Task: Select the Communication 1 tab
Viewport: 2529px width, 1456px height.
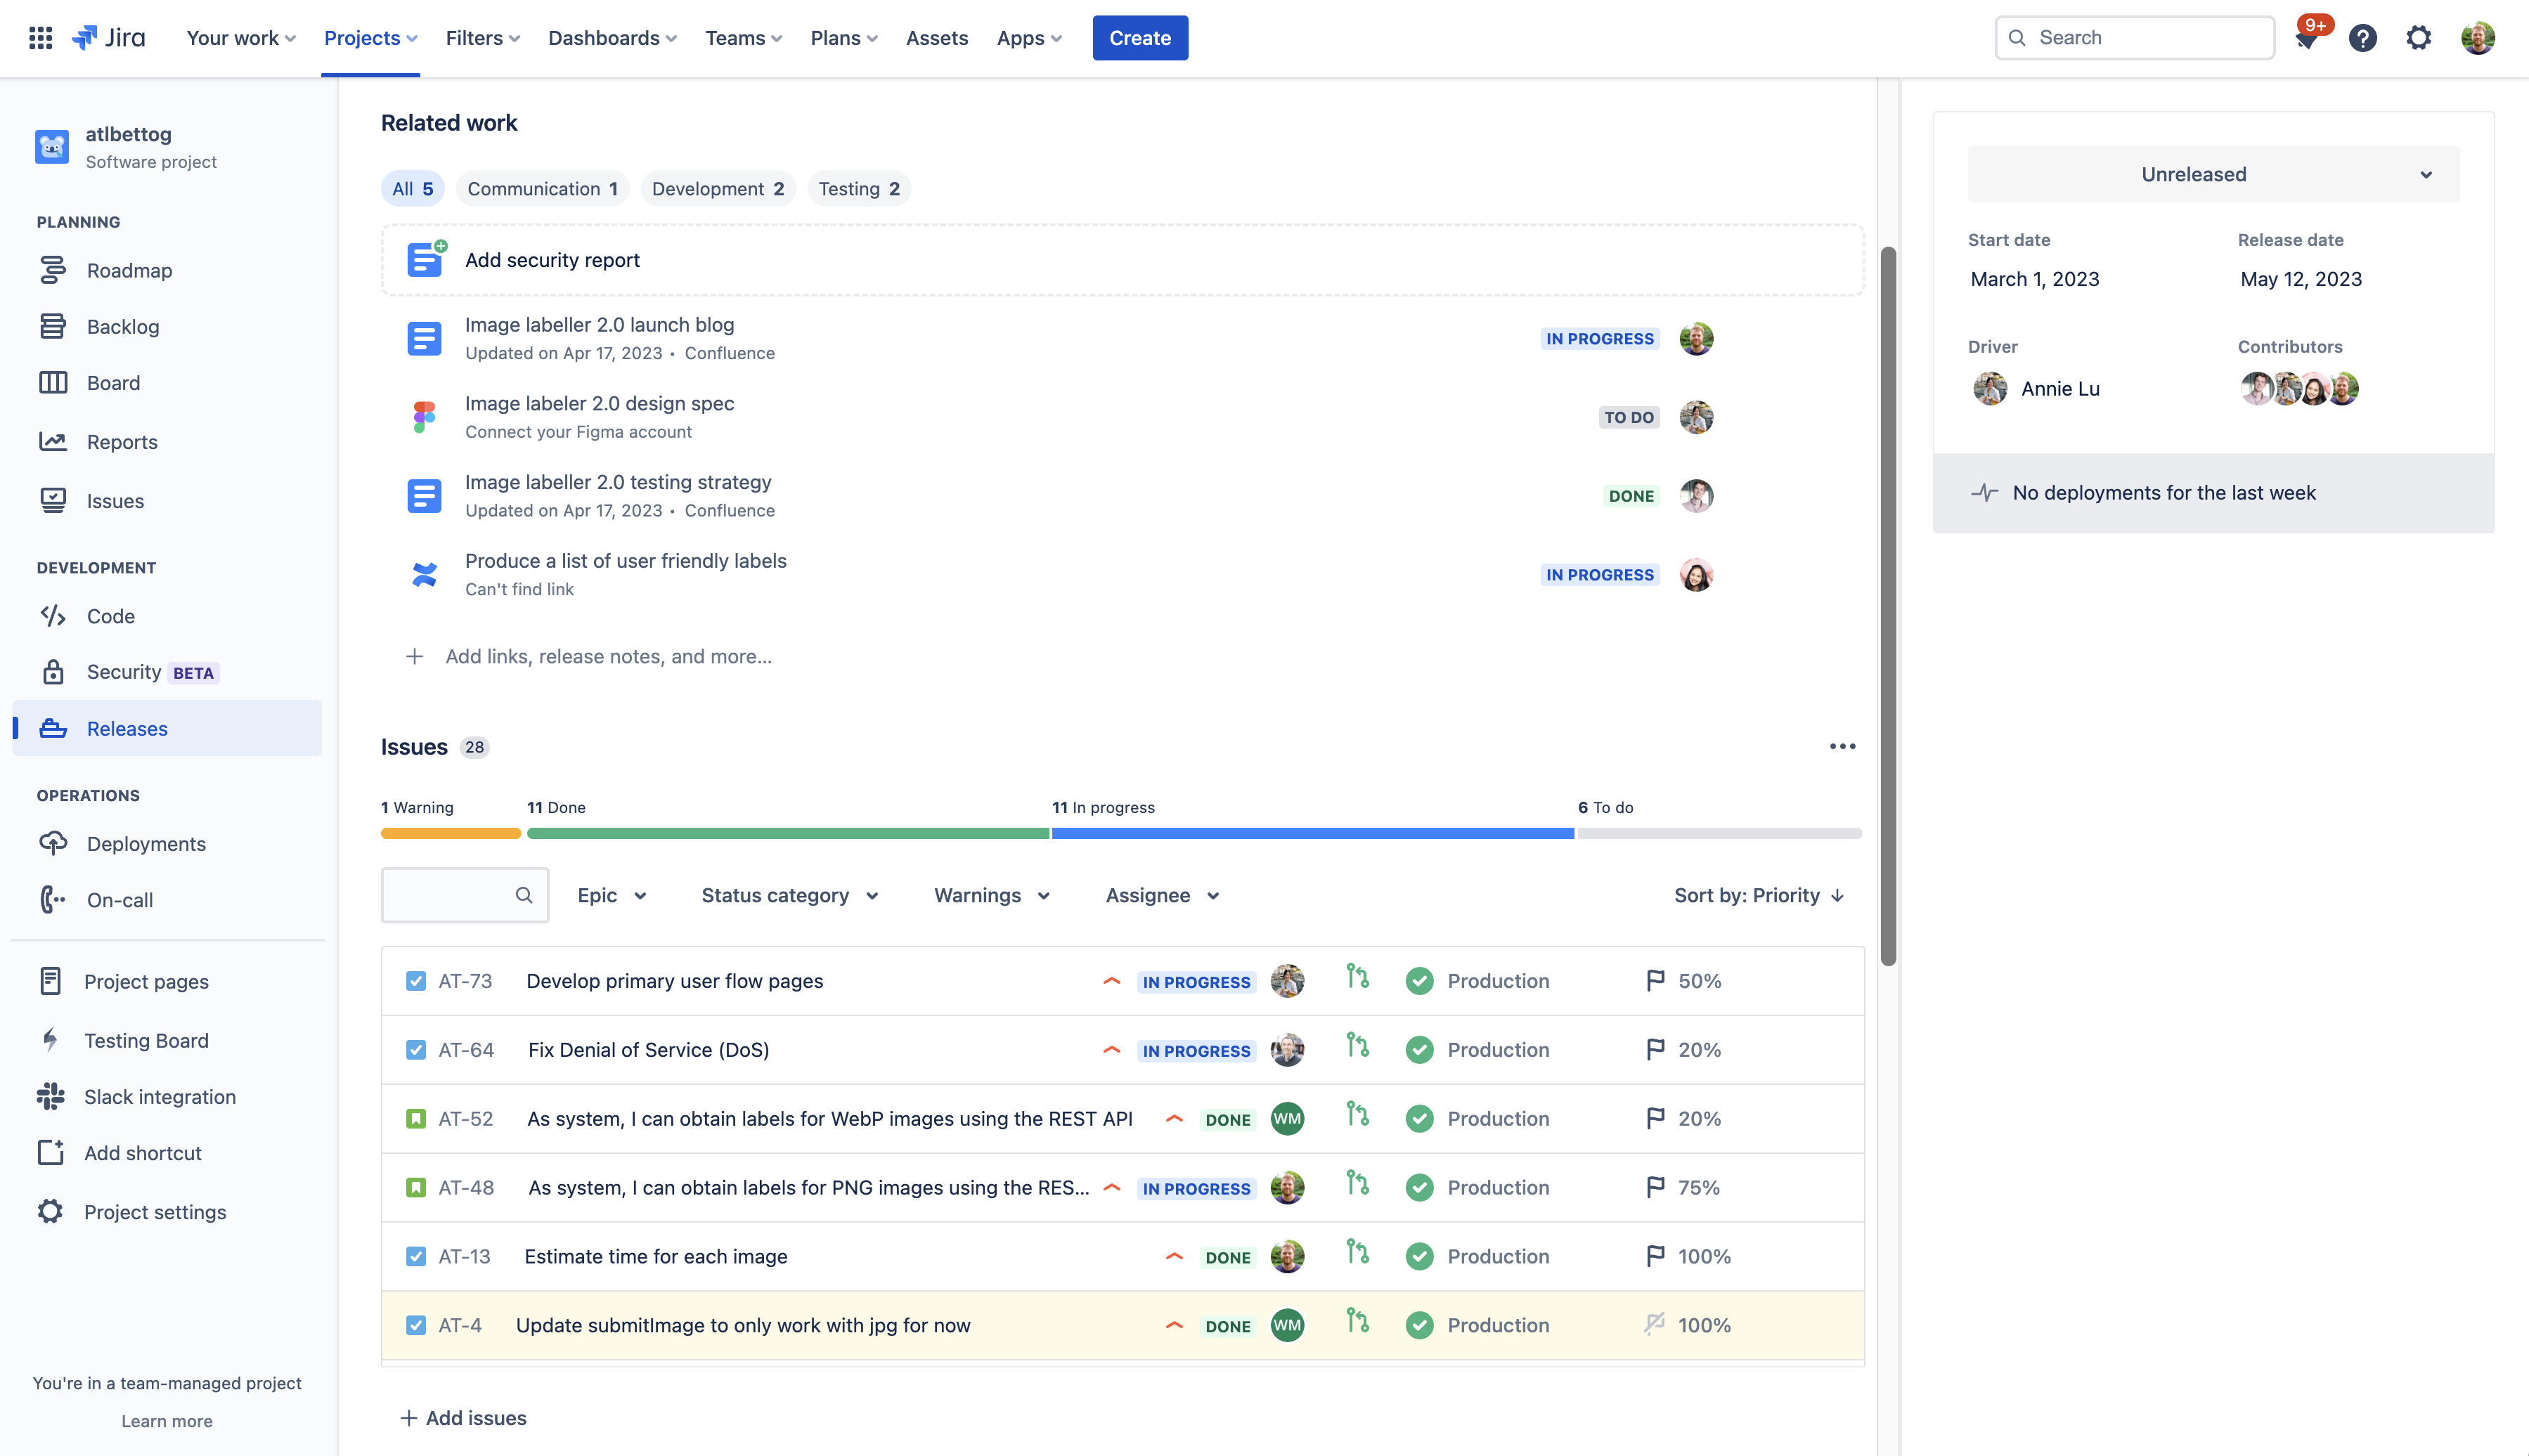Action: 542,188
